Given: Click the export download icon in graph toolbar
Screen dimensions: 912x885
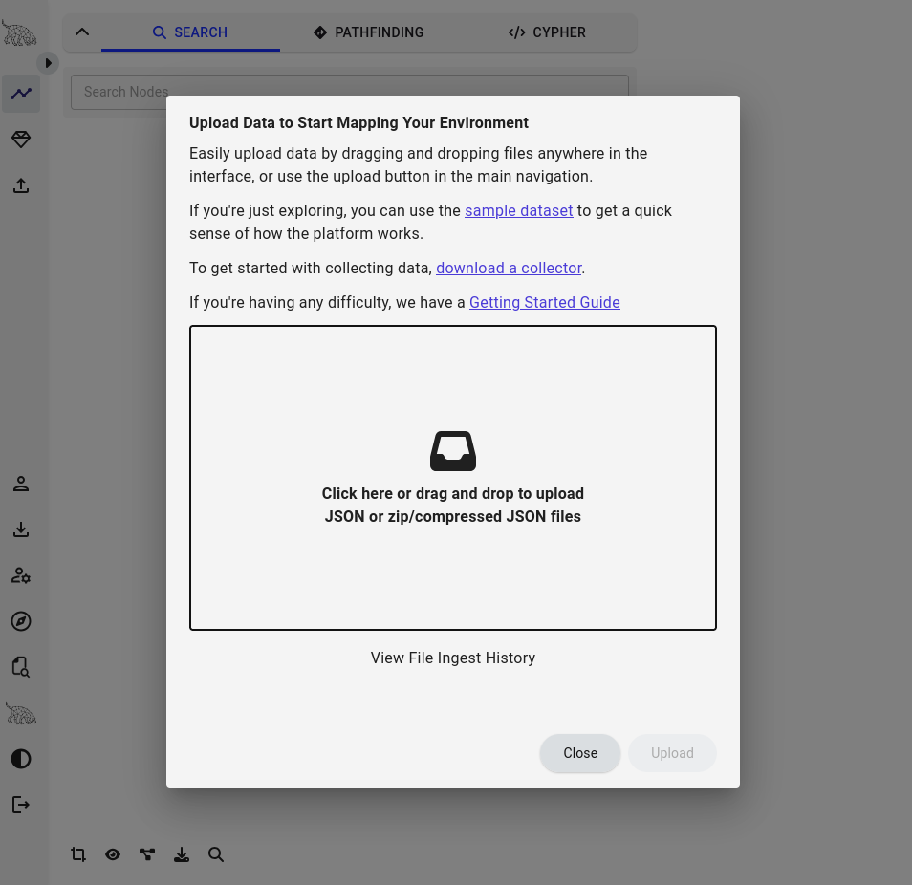Looking at the screenshot, I should [x=182, y=854].
